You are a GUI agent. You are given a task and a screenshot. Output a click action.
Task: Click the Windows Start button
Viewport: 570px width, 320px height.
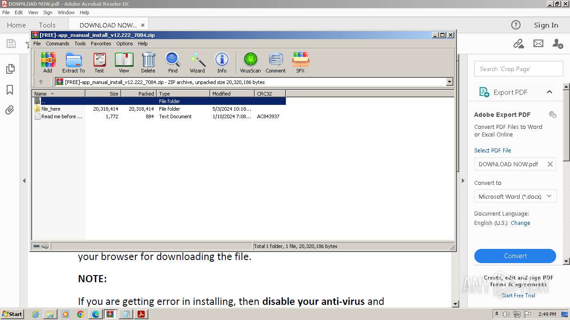pos(12,314)
